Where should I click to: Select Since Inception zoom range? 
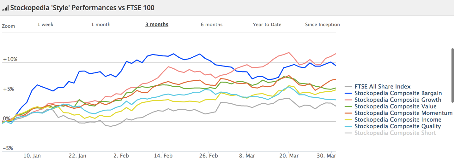pyautogui.click(x=322, y=25)
